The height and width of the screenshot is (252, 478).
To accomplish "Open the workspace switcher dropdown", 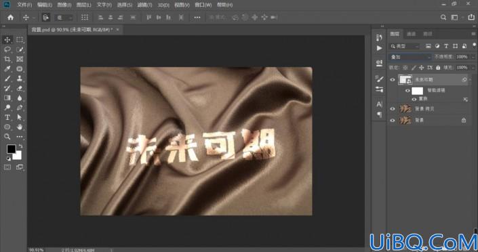I will 454,18.
